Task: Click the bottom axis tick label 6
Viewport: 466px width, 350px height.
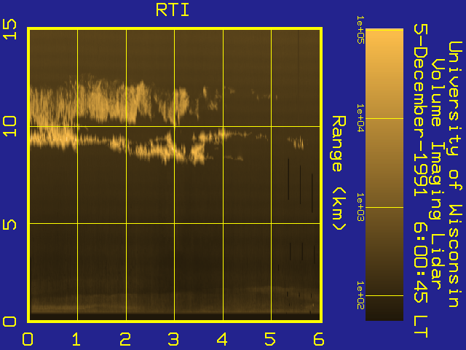Action: (319, 339)
